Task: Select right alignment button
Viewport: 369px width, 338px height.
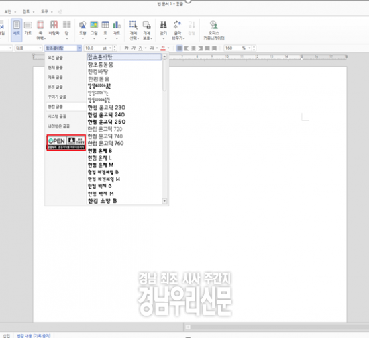Action: [x=201, y=48]
